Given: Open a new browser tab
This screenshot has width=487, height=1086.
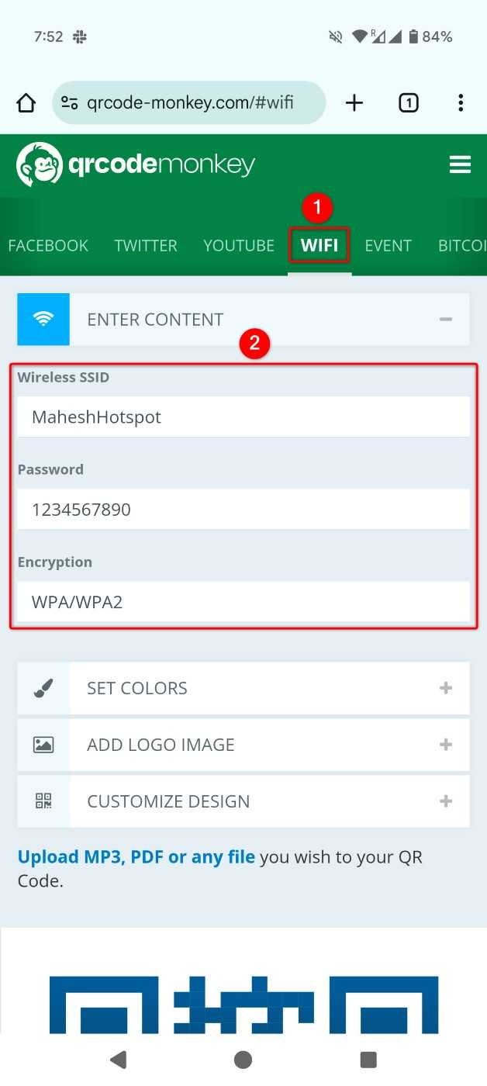Looking at the screenshot, I should pyautogui.click(x=354, y=102).
